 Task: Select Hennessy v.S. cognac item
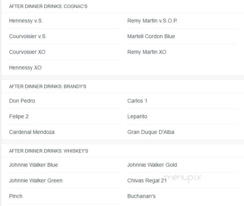(26, 21)
